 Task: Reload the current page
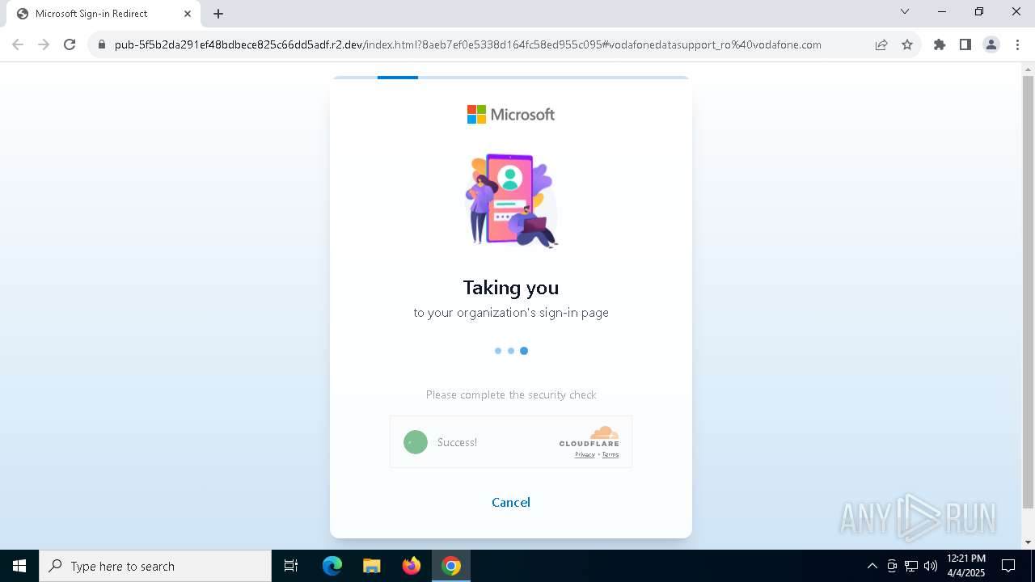point(70,44)
